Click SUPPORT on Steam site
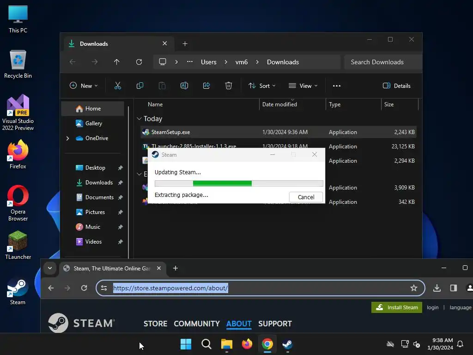The height and width of the screenshot is (355, 473). point(275,324)
